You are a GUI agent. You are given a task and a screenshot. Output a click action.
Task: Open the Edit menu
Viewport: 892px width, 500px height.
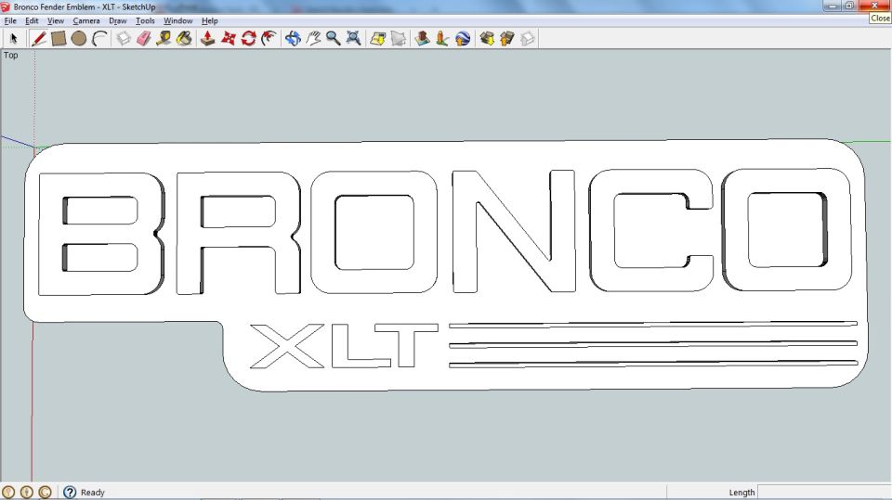(x=32, y=20)
